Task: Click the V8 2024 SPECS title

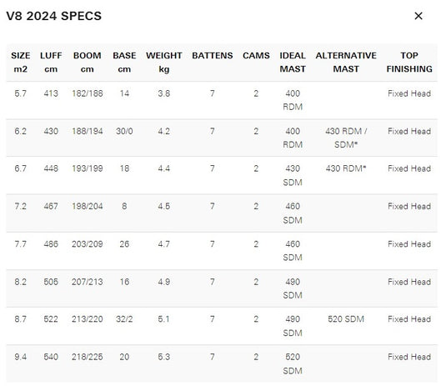Action: click(x=53, y=16)
